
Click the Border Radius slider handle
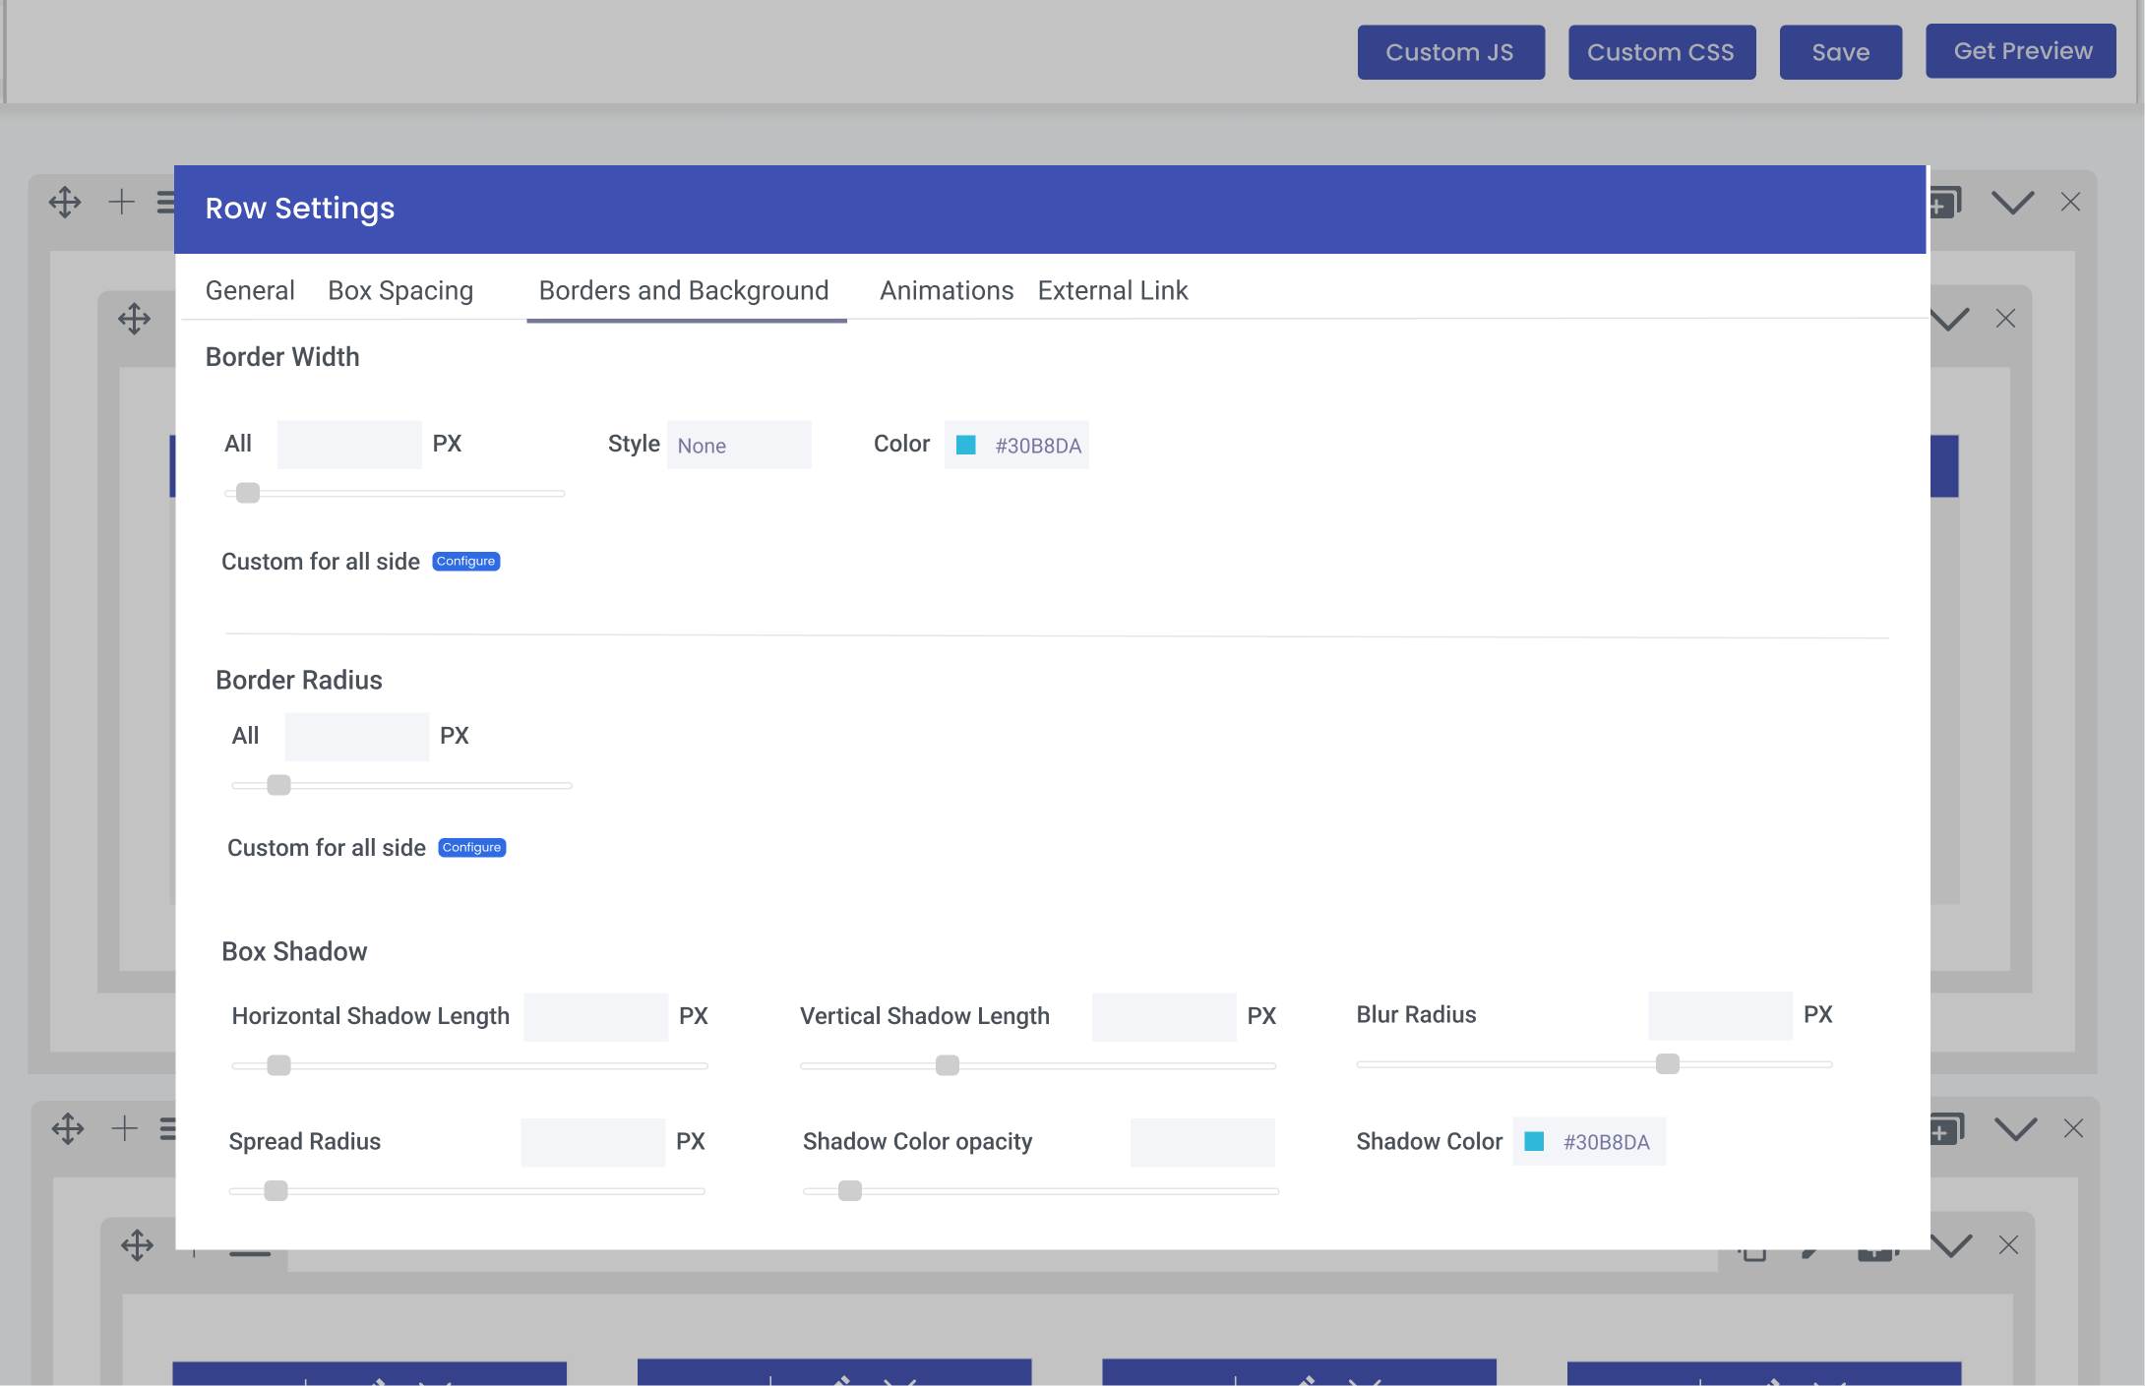[x=279, y=785]
